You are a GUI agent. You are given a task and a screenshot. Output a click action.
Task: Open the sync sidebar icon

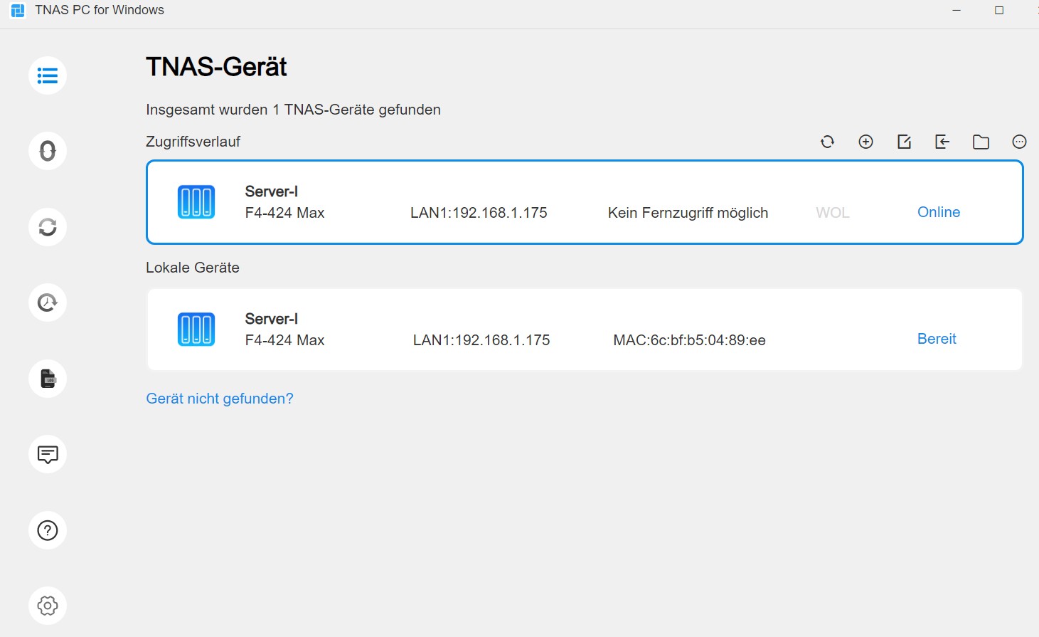48,227
